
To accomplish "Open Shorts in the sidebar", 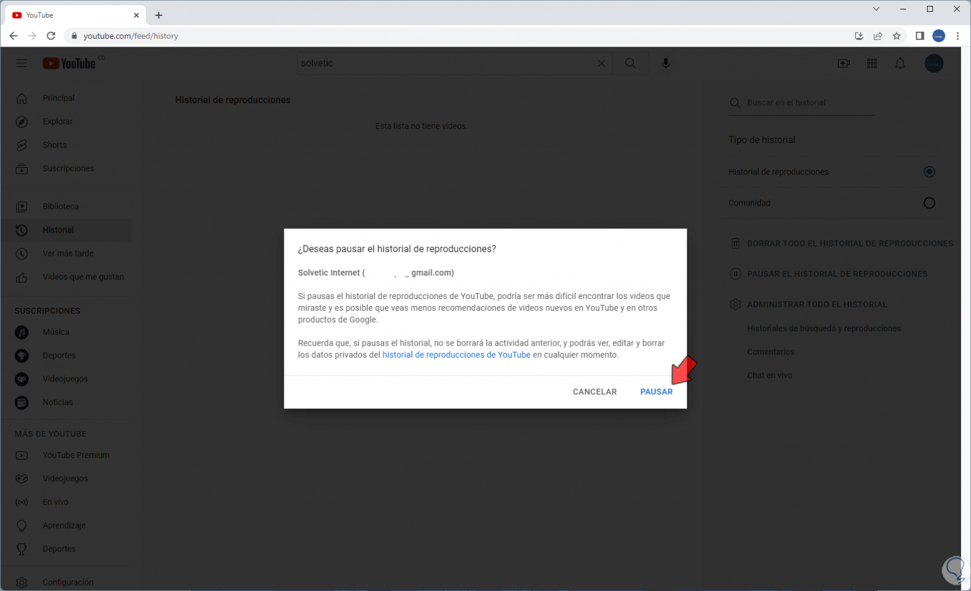I will [66, 145].
